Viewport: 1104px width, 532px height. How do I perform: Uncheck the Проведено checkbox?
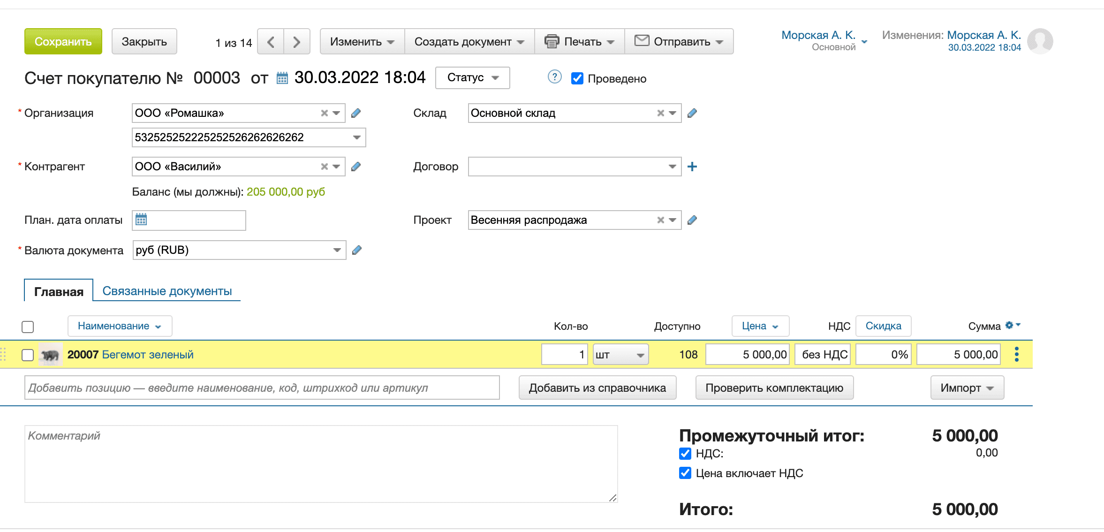[x=577, y=78]
